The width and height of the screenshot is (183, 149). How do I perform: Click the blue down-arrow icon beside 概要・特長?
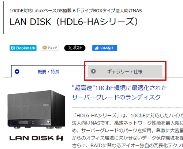pyautogui.click(x=17, y=72)
